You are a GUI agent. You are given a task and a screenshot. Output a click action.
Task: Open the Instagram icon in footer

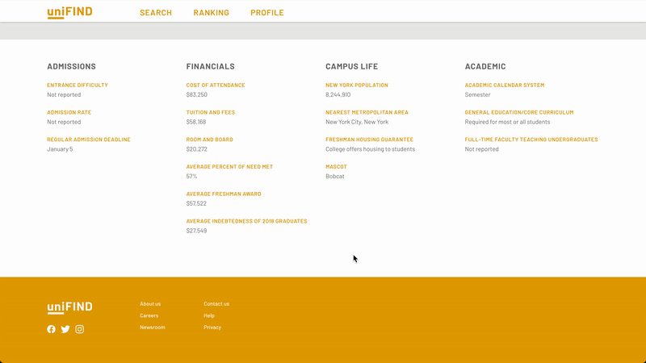coord(79,329)
